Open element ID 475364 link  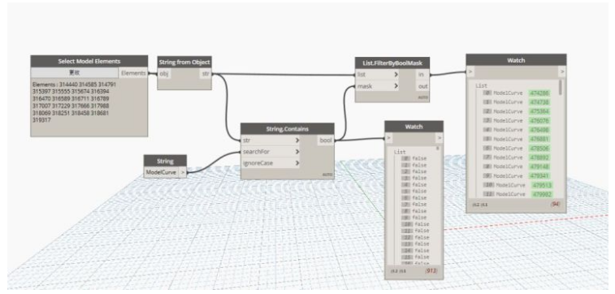tap(539, 112)
